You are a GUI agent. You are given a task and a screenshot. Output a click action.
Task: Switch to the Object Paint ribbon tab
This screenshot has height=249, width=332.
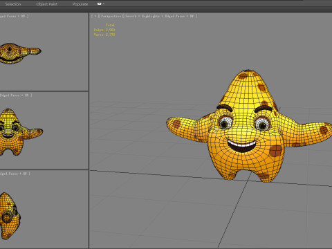(47, 4)
